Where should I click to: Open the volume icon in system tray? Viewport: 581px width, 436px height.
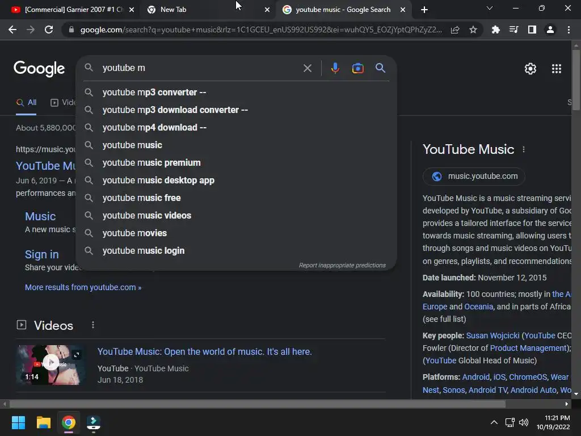coord(524,422)
